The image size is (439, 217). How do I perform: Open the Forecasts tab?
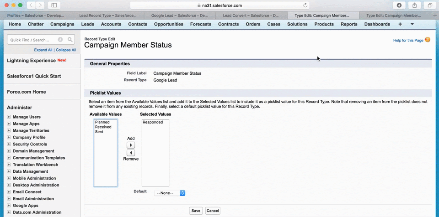click(x=200, y=24)
